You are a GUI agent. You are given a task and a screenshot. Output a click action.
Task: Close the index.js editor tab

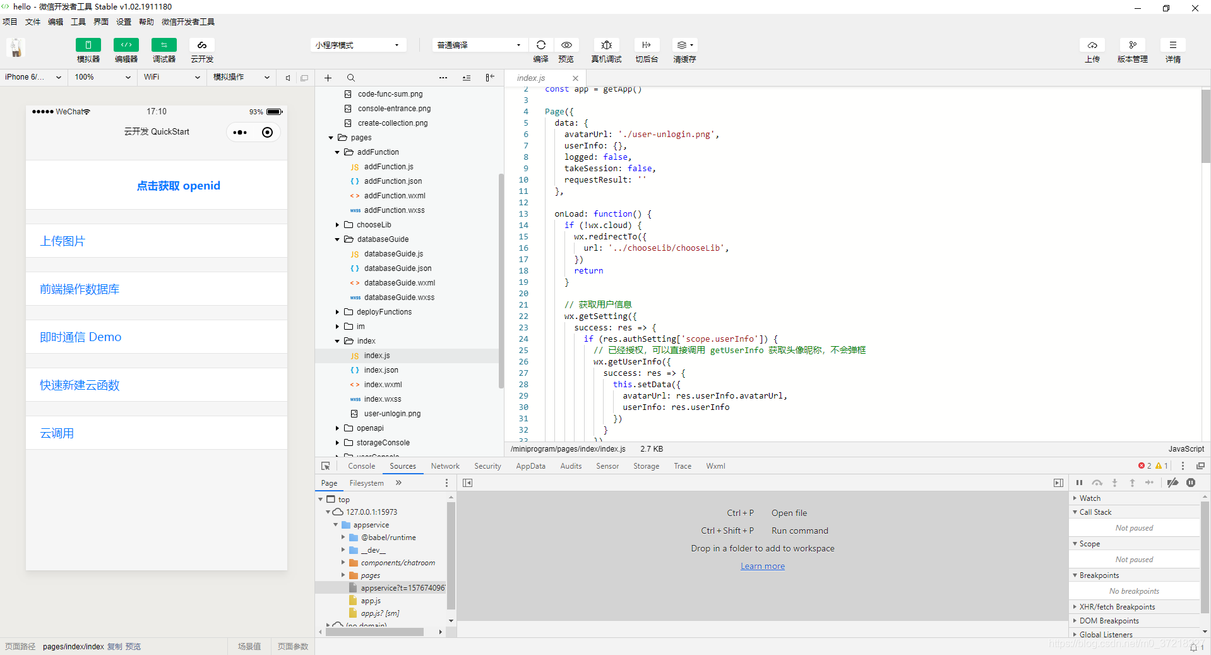(575, 78)
